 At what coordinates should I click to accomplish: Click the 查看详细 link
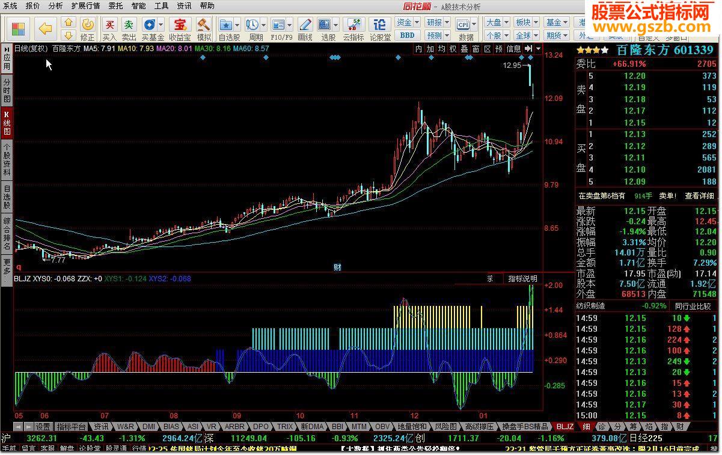(700, 195)
